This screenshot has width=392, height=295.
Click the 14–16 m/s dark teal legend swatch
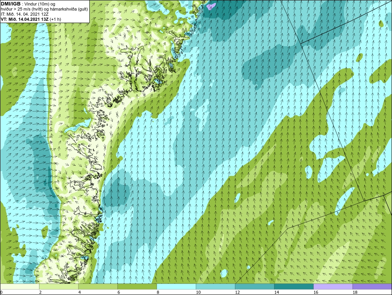pos(294,286)
